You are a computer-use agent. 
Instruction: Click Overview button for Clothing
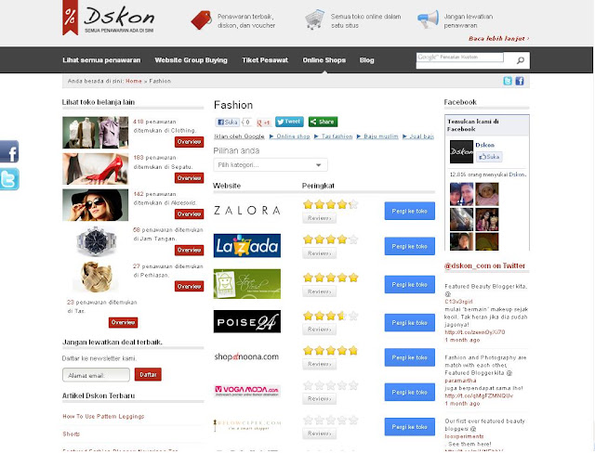190,142
